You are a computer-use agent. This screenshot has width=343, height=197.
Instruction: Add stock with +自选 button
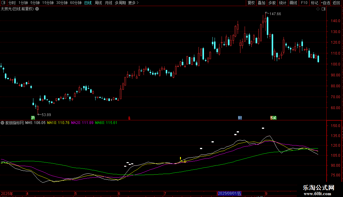pyautogui.click(x=325, y=3)
